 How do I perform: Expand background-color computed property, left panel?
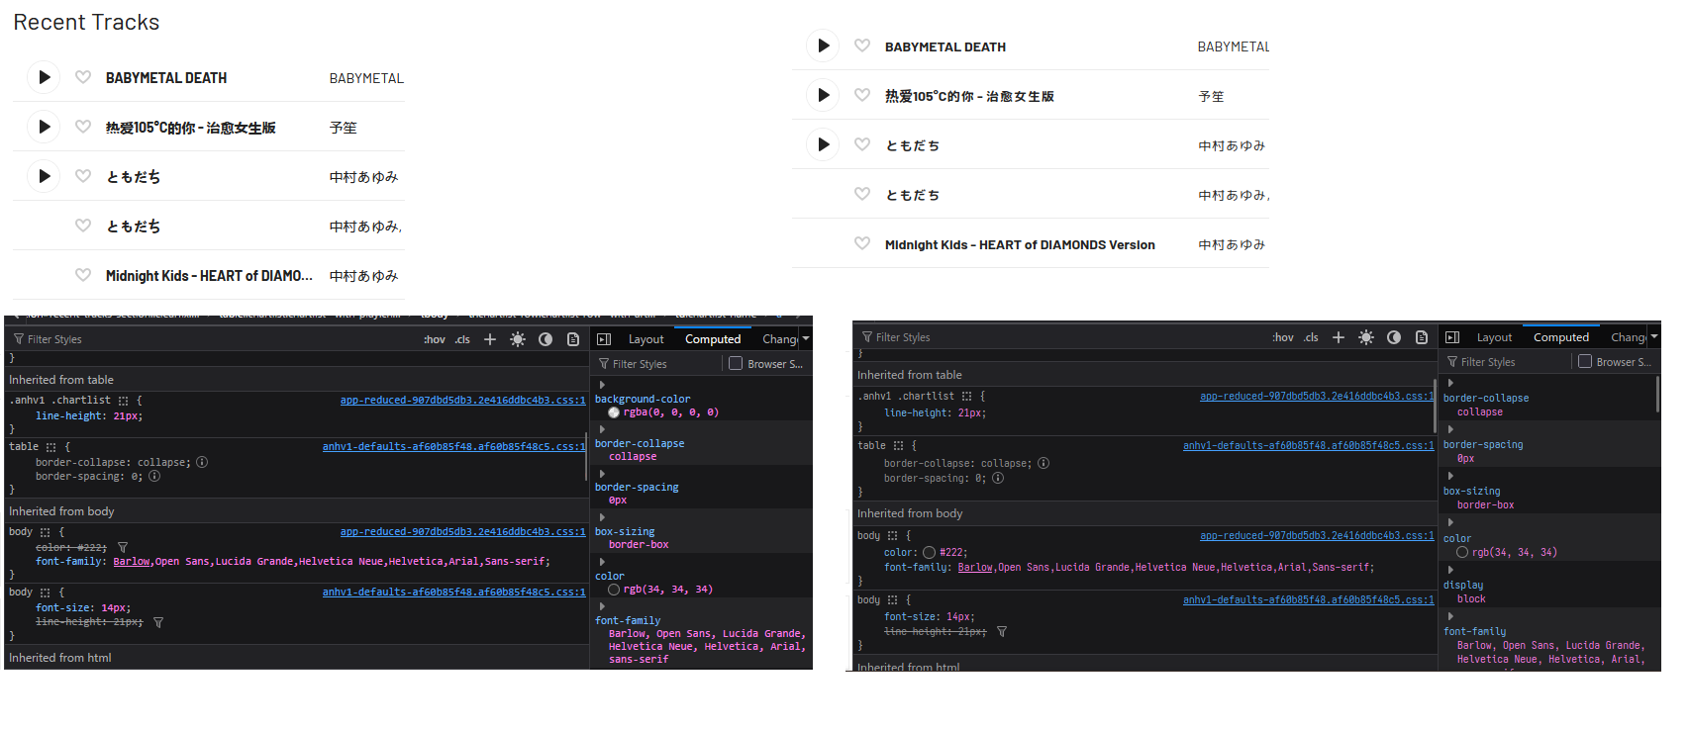(x=602, y=385)
